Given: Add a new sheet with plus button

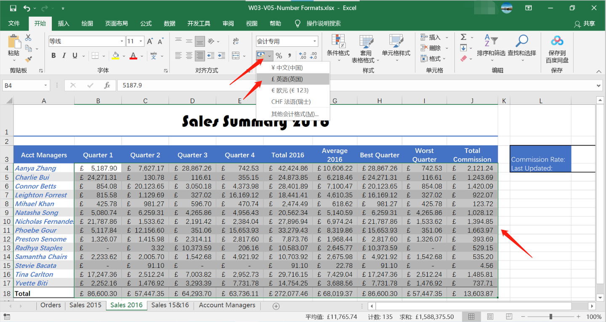Looking at the screenshot, I should tap(276, 306).
